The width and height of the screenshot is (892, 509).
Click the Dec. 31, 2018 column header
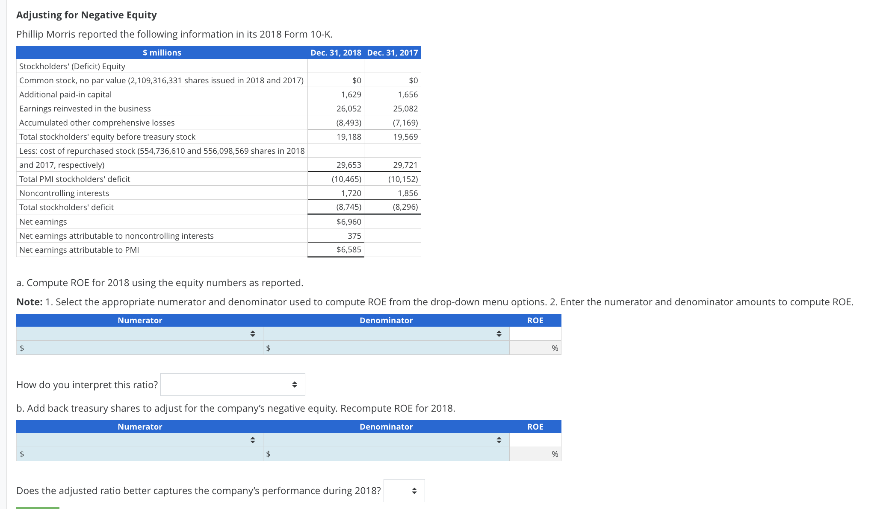tap(336, 53)
